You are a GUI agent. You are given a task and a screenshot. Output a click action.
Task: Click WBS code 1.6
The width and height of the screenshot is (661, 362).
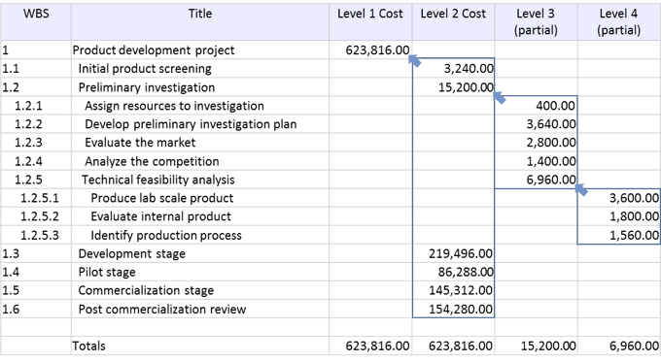11,310
